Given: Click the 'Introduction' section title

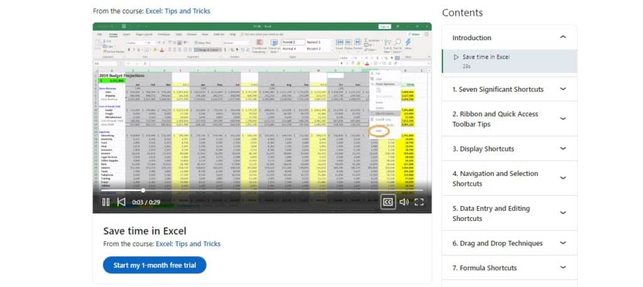Looking at the screenshot, I should point(472,38).
